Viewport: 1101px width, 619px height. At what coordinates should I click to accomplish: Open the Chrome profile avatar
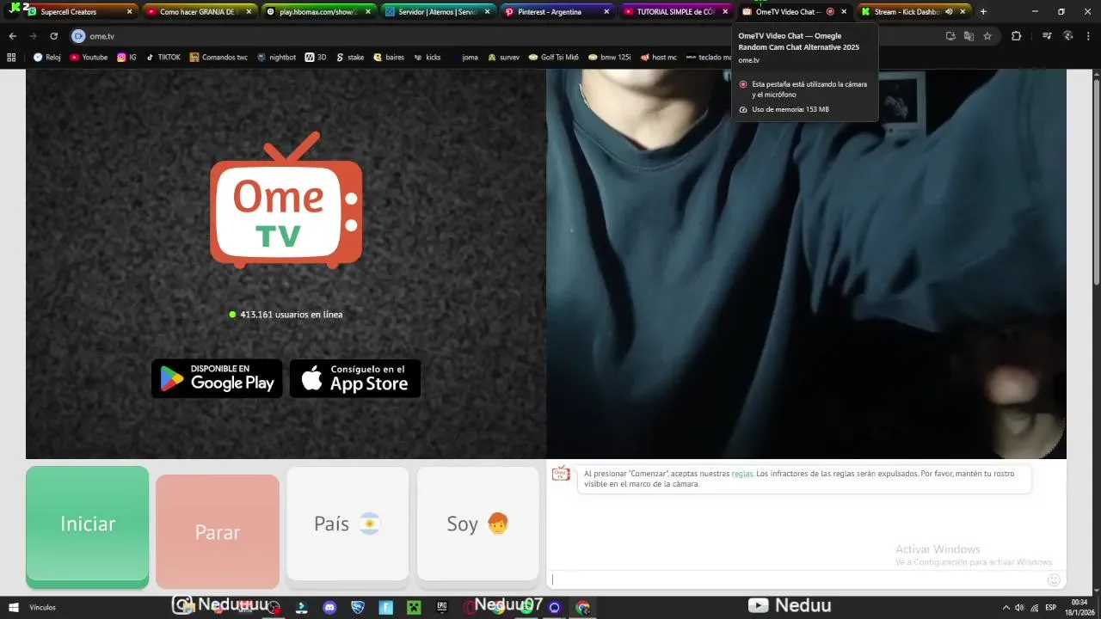click(1068, 36)
